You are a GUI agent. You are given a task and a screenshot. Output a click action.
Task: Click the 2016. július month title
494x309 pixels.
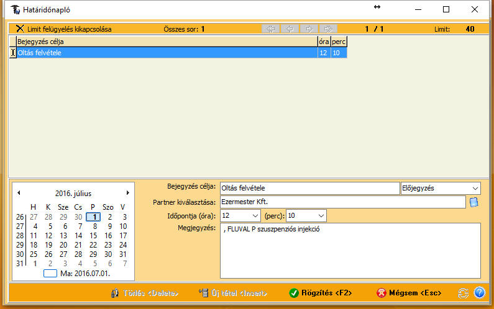[x=73, y=193]
